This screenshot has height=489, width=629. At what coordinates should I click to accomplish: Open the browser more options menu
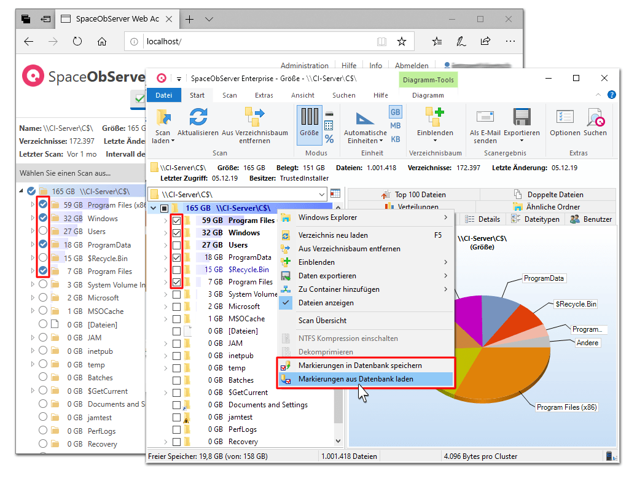coord(510,41)
